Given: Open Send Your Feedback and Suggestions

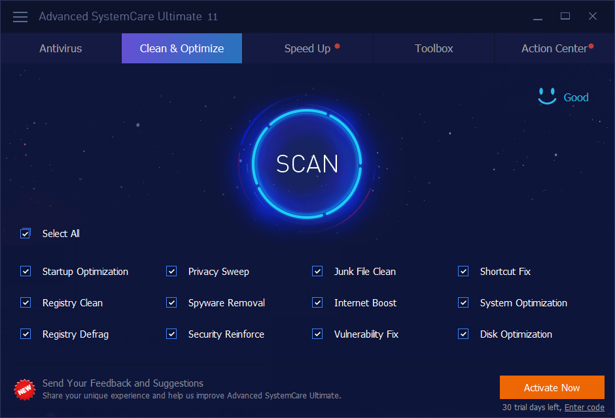Looking at the screenshot, I should point(123,383).
